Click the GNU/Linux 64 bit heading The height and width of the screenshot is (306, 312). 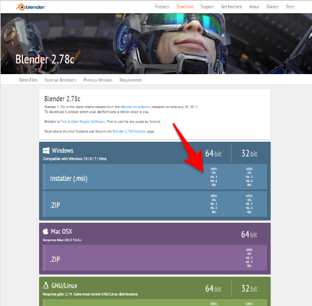pos(213,289)
